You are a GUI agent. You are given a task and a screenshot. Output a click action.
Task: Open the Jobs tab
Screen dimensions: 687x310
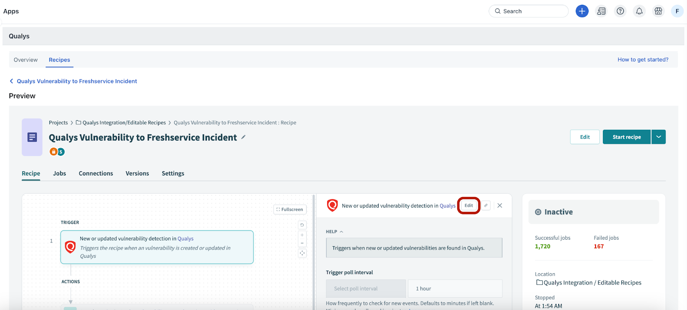click(60, 173)
